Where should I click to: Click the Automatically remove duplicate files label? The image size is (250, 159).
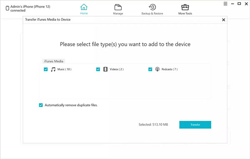pos(71,105)
